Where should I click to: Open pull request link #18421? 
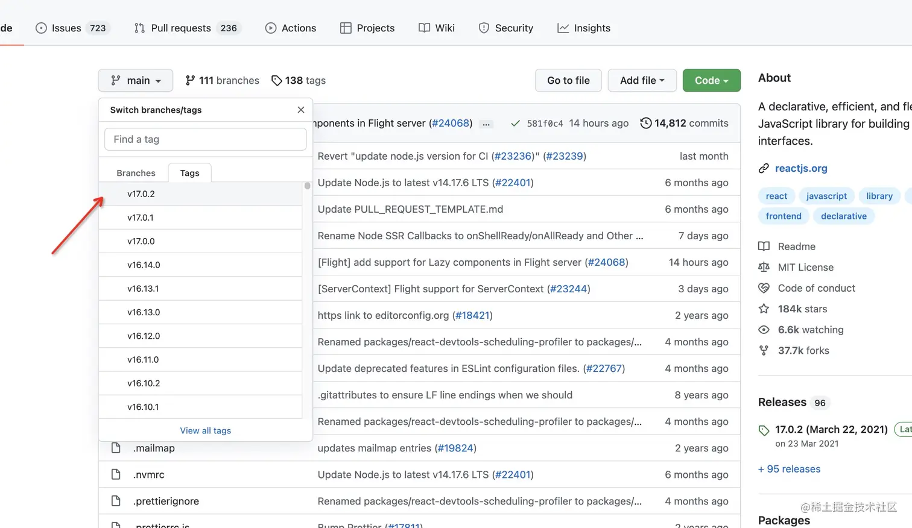[x=472, y=315]
